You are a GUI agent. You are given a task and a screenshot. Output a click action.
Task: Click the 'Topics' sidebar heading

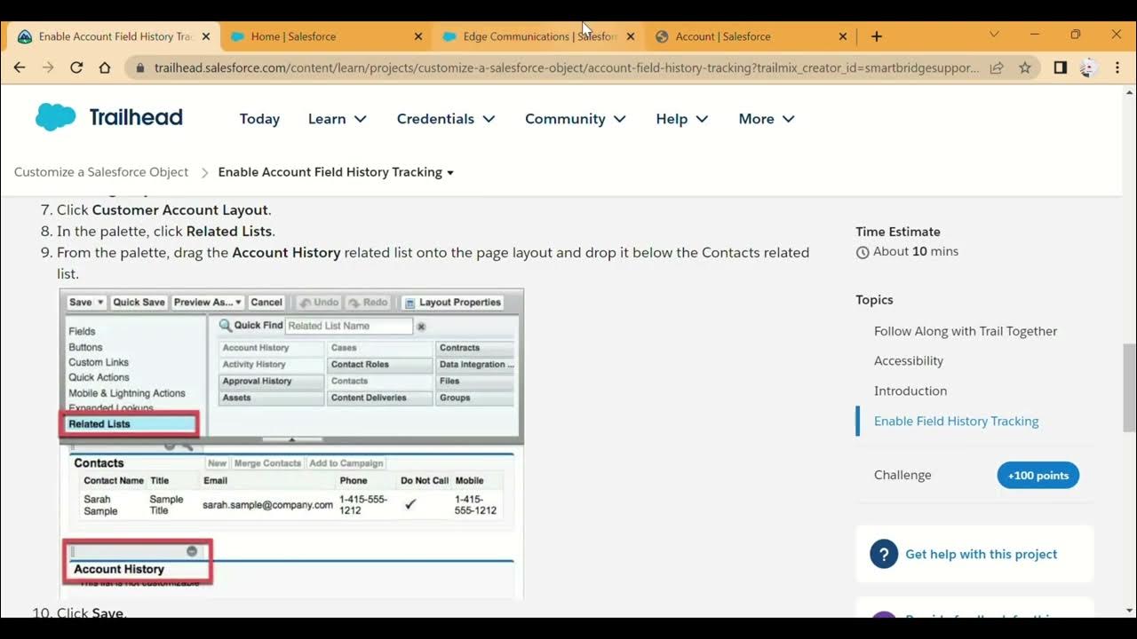click(x=874, y=300)
